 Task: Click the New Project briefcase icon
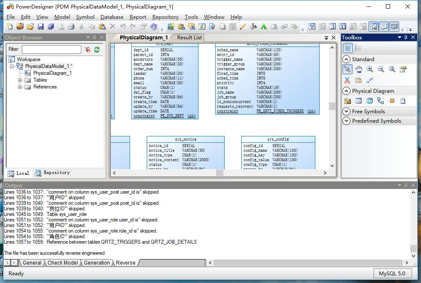[x=20, y=27]
